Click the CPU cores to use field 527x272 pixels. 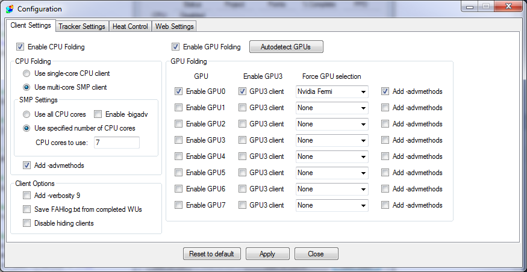(x=117, y=143)
